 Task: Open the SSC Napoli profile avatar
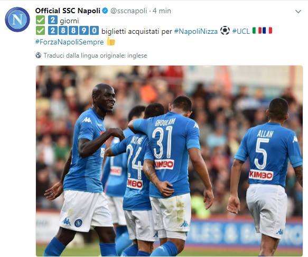[x=17, y=20]
